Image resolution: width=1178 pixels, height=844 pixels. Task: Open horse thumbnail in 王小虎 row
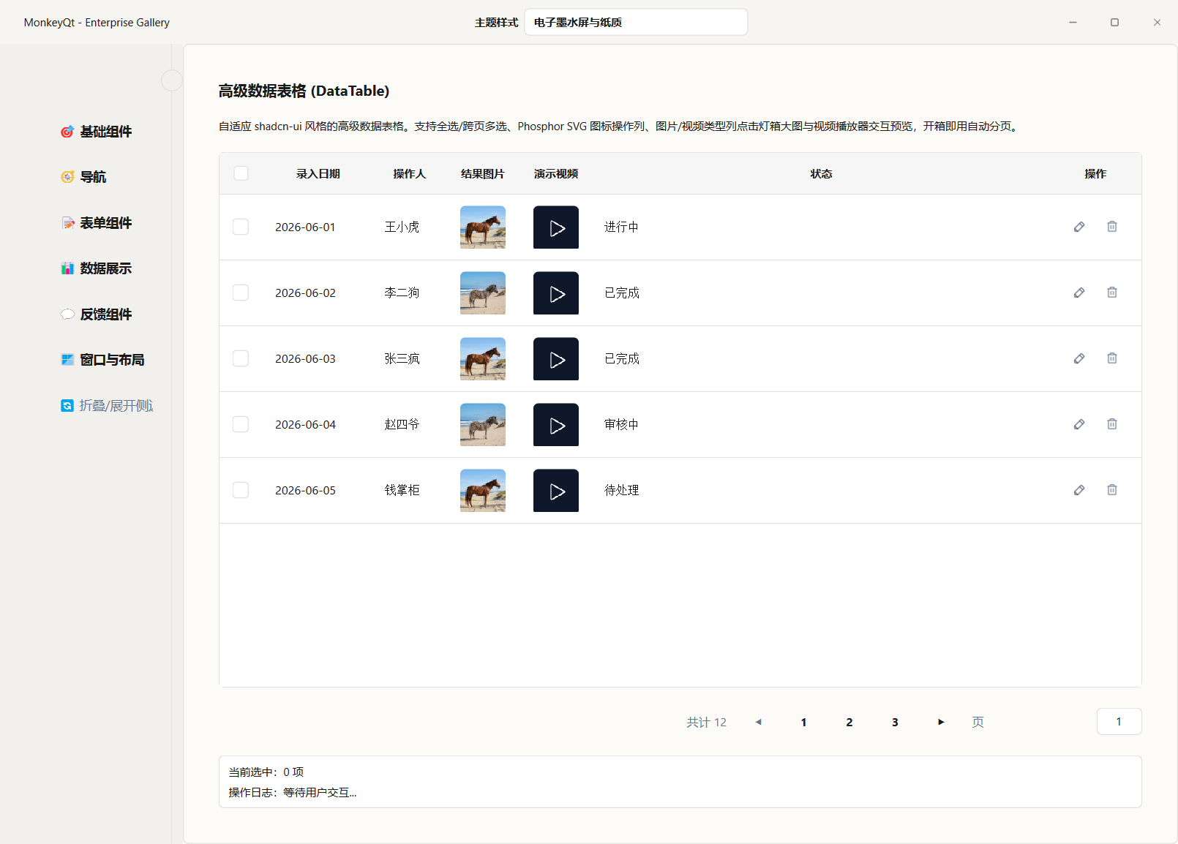(x=483, y=227)
